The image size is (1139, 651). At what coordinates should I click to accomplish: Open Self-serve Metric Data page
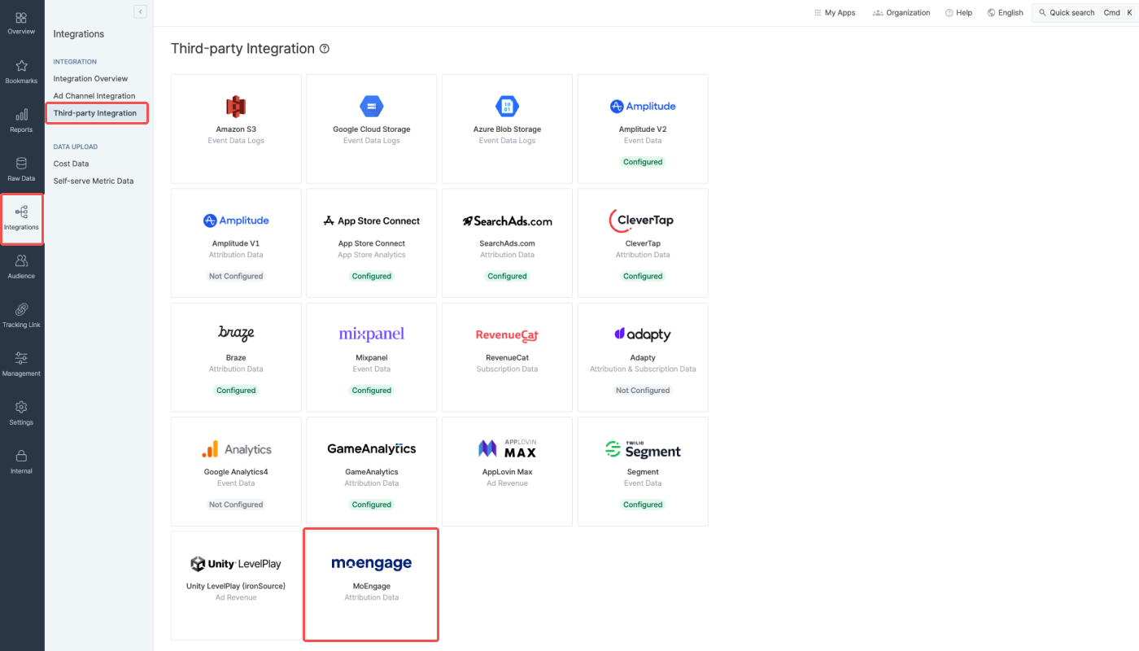(x=94, y=181)
